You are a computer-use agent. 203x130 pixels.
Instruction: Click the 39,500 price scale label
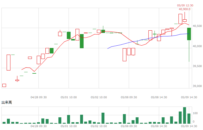(197, 66)
